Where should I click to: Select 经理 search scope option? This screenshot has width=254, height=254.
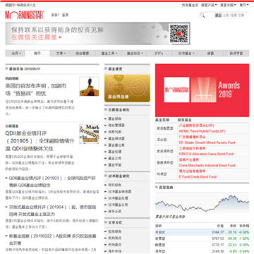234,16
